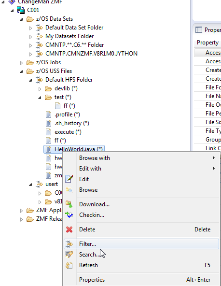
Task: Click the Properties view table icon
Action: pos(199,30)
